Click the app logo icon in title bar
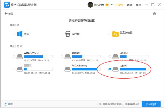 (x=7, y=5)
